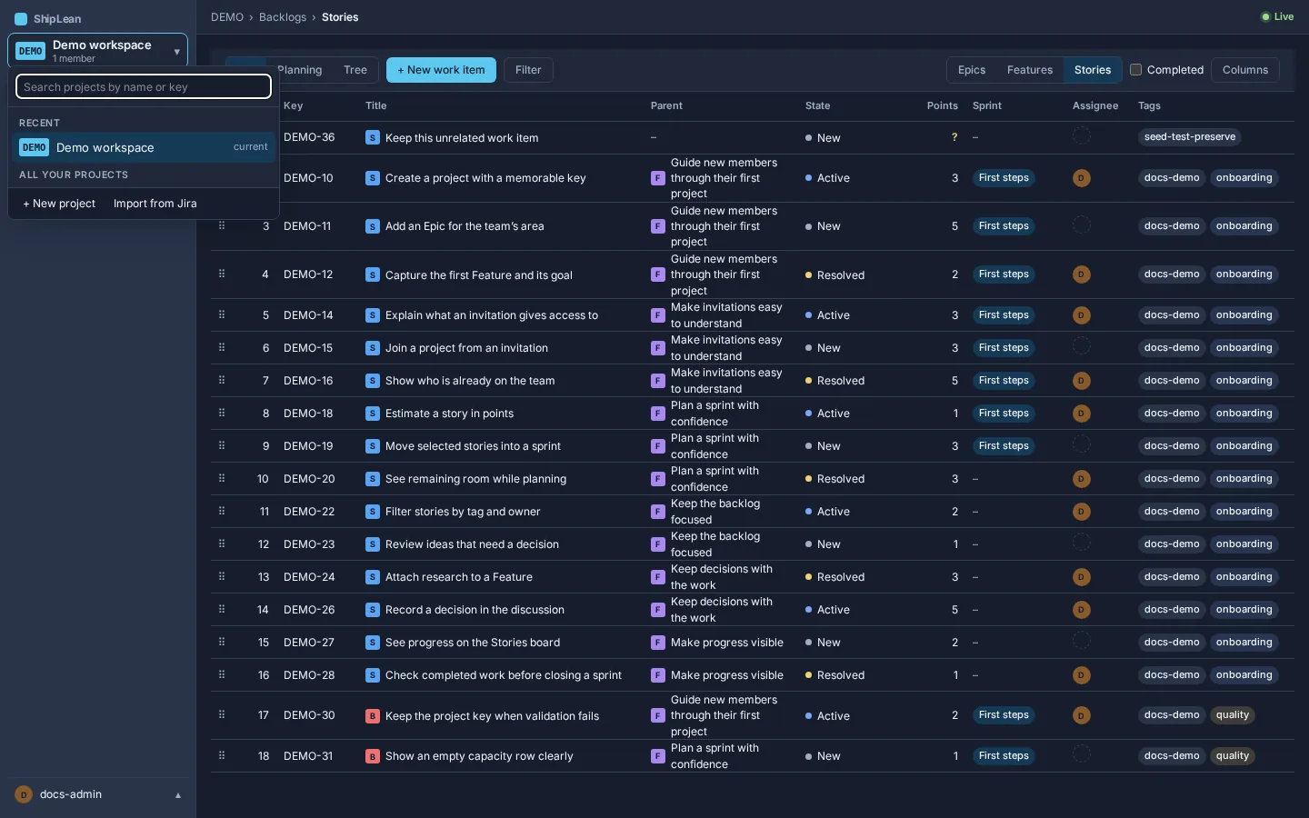The image size is (1309, 818).
Task: Click Live status indicator
Action: [x=1277, y=16]
